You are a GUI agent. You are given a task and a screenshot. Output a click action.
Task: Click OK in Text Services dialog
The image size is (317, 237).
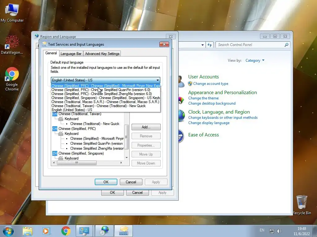click(106, 182)
